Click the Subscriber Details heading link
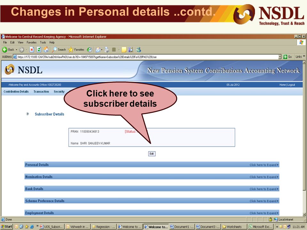Image resolution: width=307 pixels, height=230 pixels. tap(50, 114)
